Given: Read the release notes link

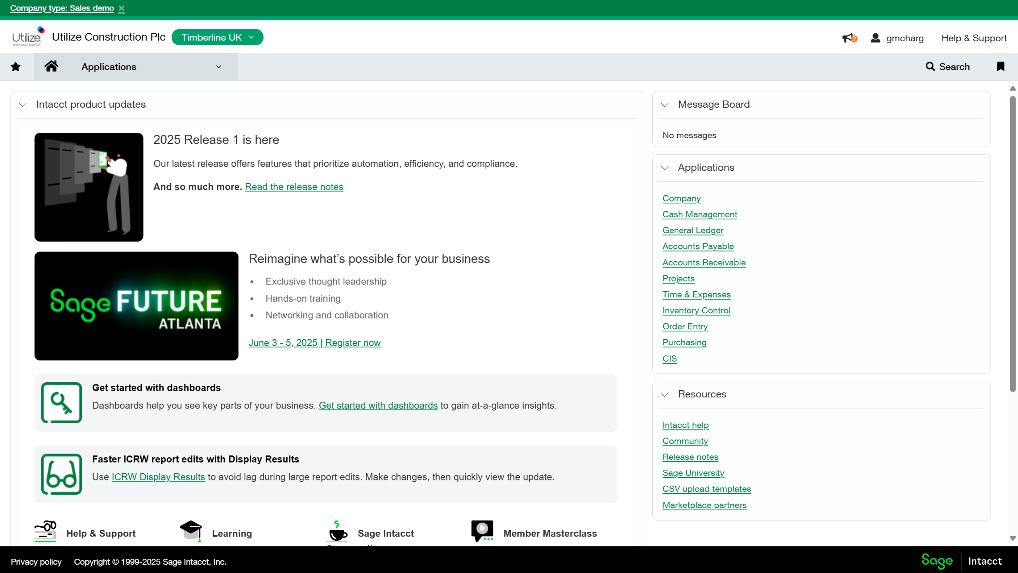Looking at the screenshot, I should tap(294, 187).
